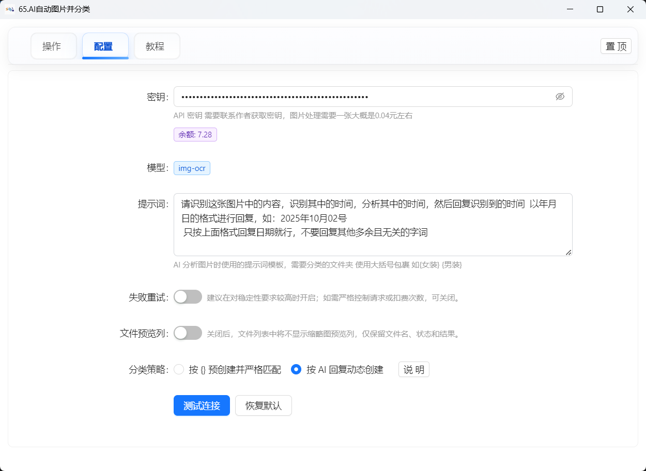Enable the 失败重试 toggle switch
This screenshot has height=471, width=646.
pyautogui.click(x=188, y=297)
